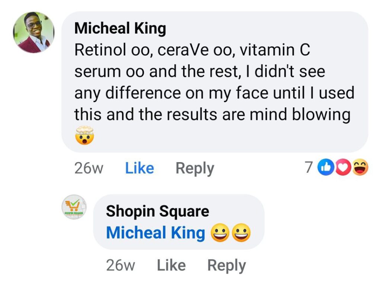The width and height of the screenshot is (381, 284).
Task: Like Micheal King's comment
Action: tap(140, 168)
